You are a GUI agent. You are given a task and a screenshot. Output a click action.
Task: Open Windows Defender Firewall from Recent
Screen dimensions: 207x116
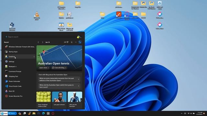[x=20, y=47]
